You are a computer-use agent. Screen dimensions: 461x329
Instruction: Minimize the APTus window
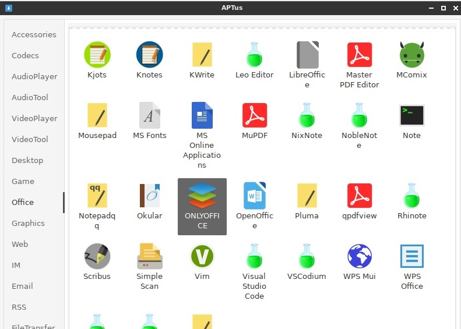point(431,8)
